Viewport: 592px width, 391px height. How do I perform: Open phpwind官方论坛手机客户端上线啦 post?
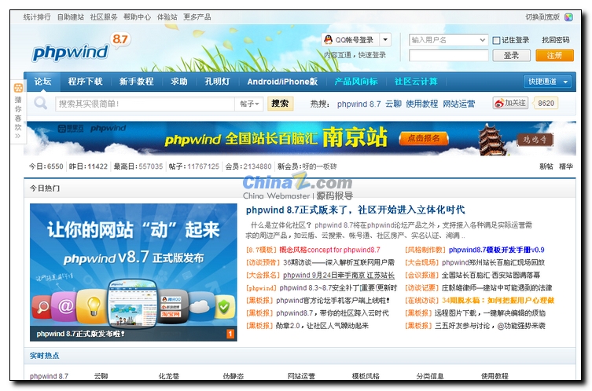coord(333,301)
